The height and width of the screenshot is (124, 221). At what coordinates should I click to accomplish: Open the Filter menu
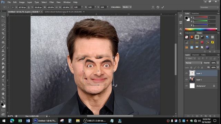tap(51, 2)
